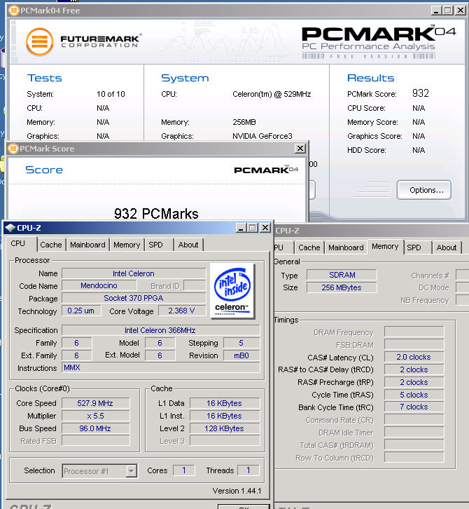Image resolution: width=469 pixels, height=509 pixels.
Task: Click the L1 Inst. 16 KBytes value
Action: pos(224,416)
